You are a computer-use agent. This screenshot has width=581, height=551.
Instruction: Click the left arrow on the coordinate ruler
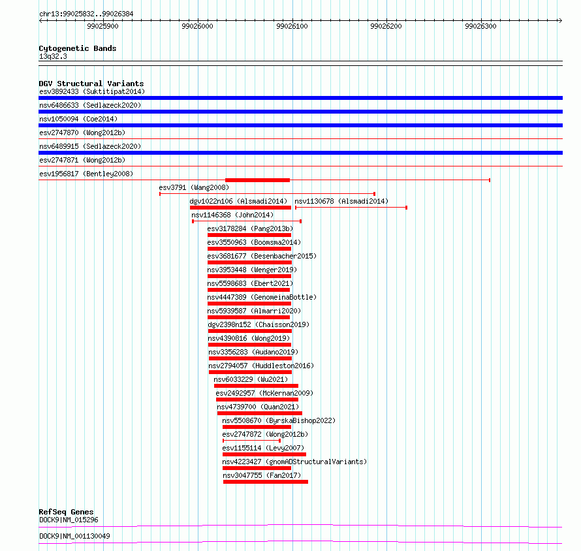point(40,21)
